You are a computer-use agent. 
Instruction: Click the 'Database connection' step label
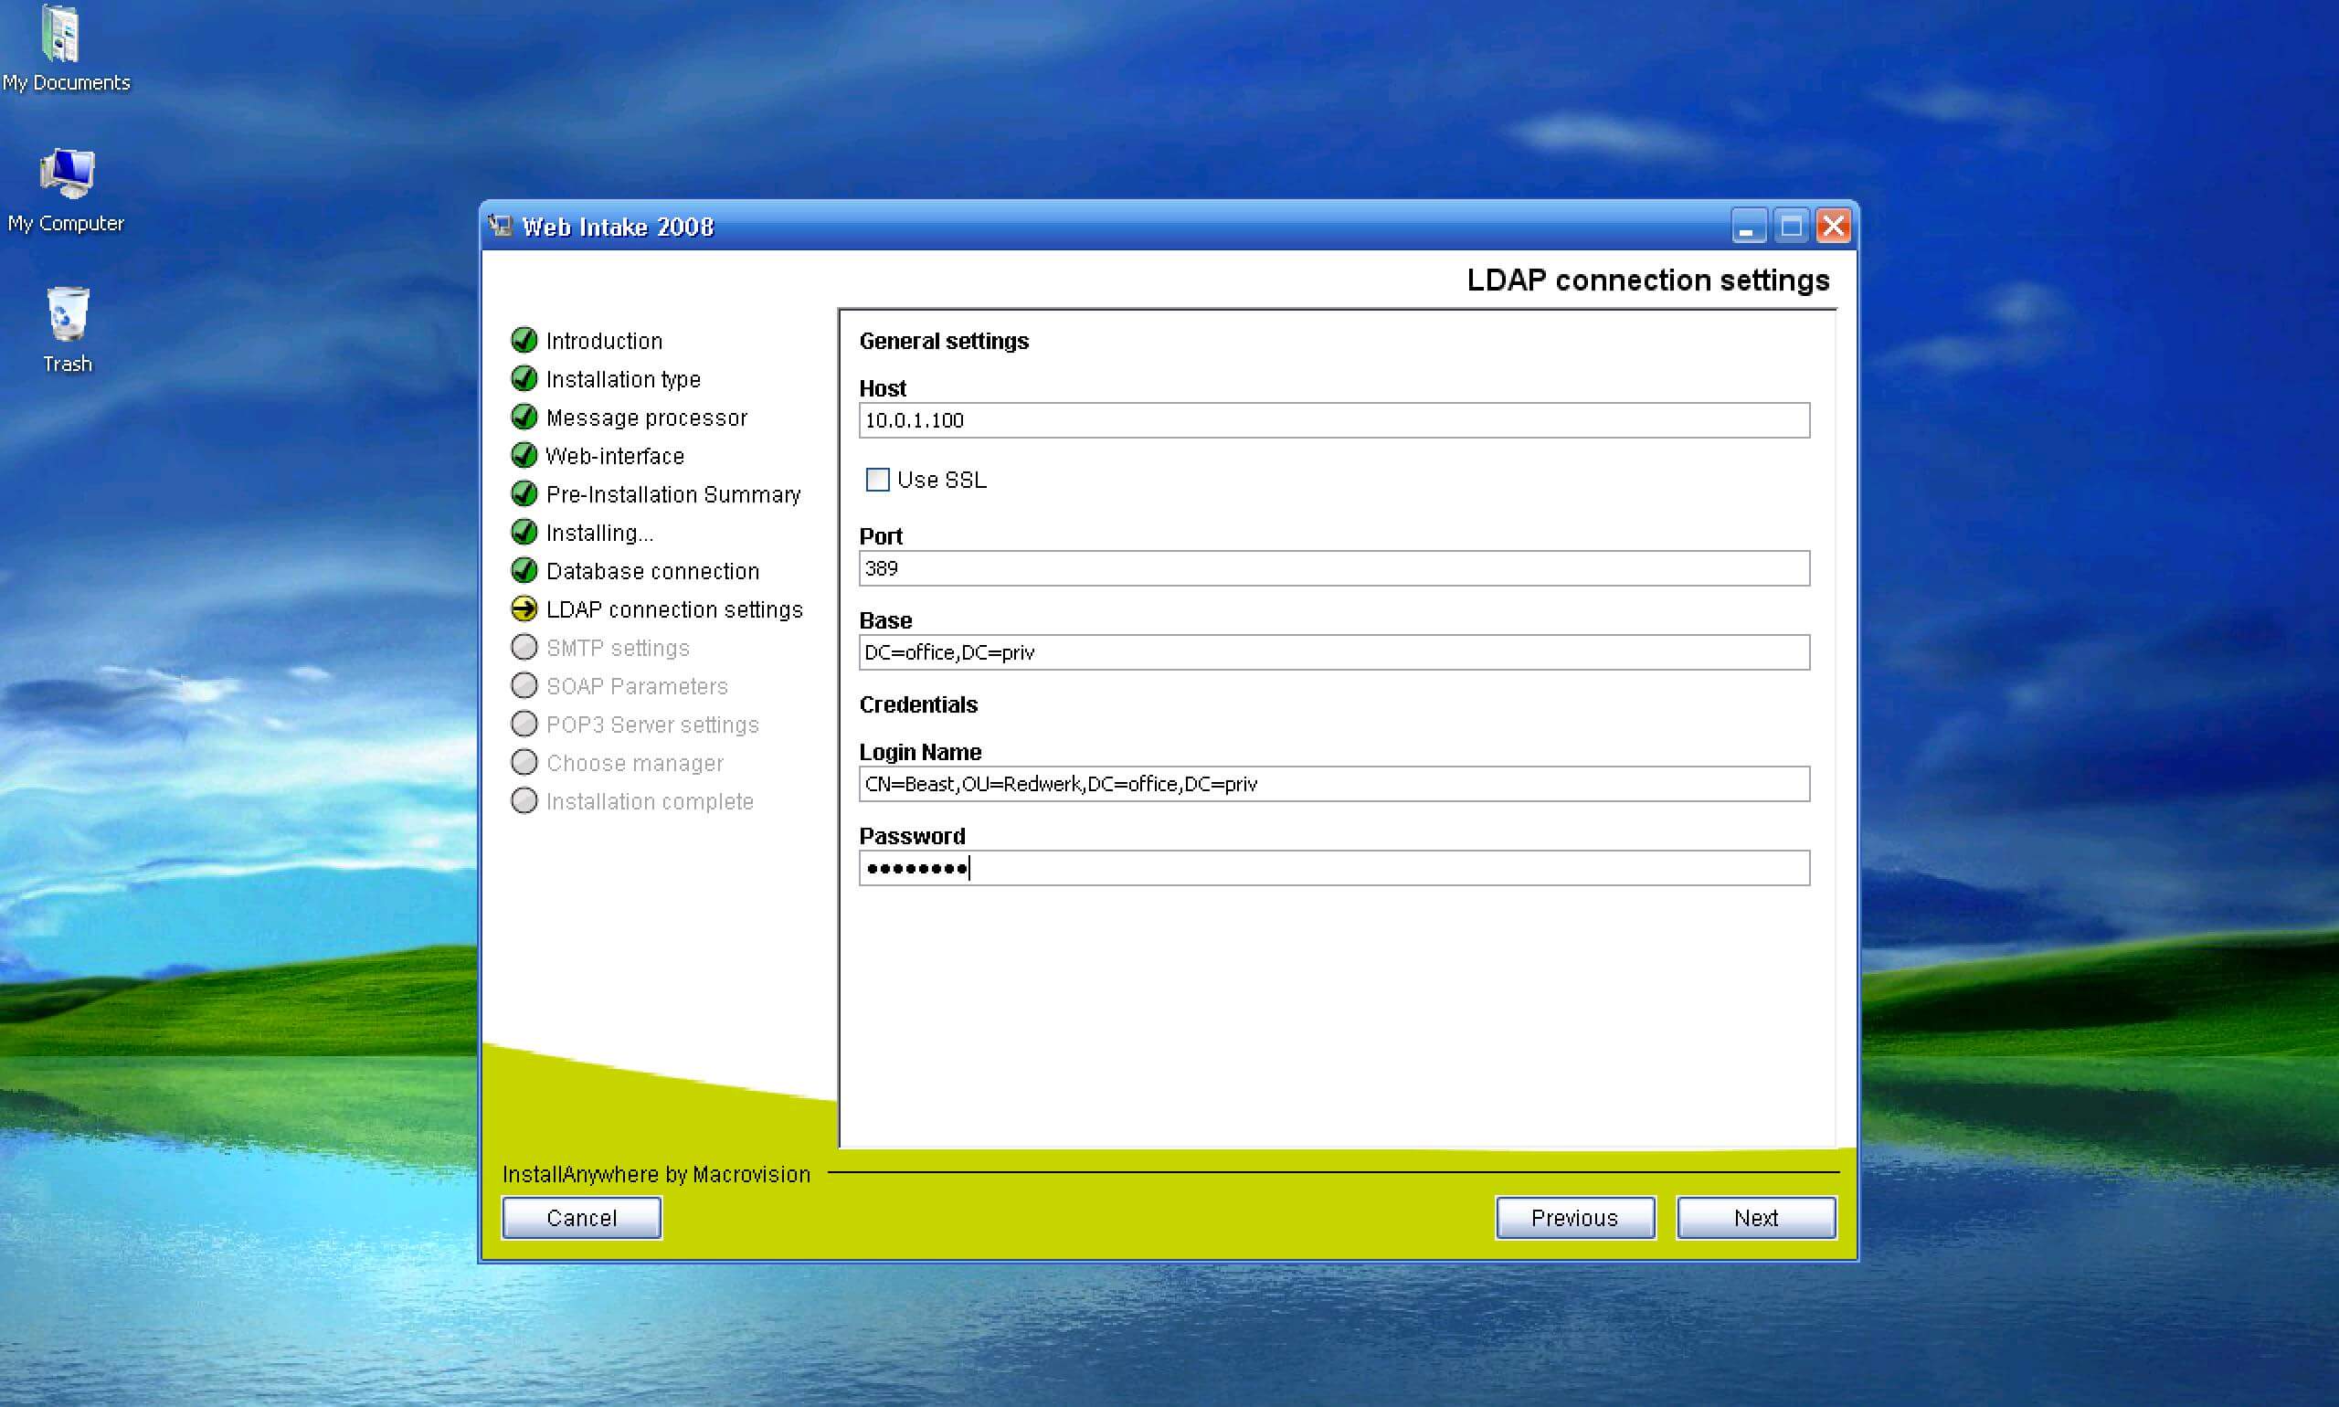click(652, 571)
